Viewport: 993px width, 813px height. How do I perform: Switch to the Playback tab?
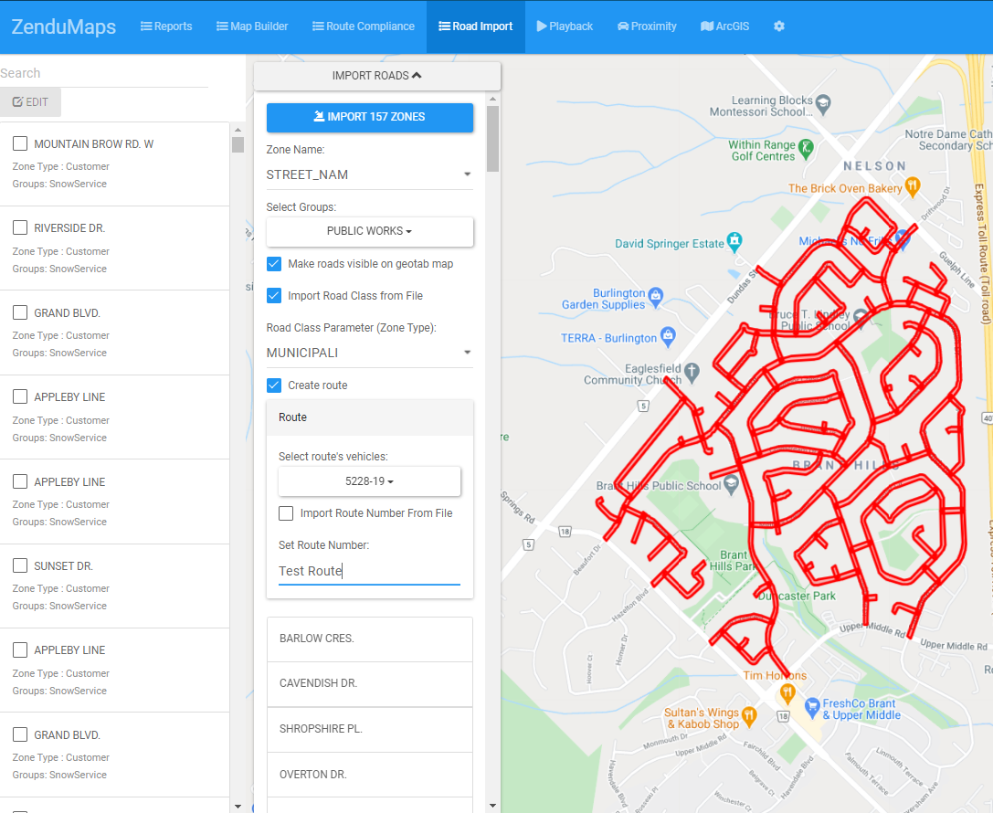[x=565, y=26]
